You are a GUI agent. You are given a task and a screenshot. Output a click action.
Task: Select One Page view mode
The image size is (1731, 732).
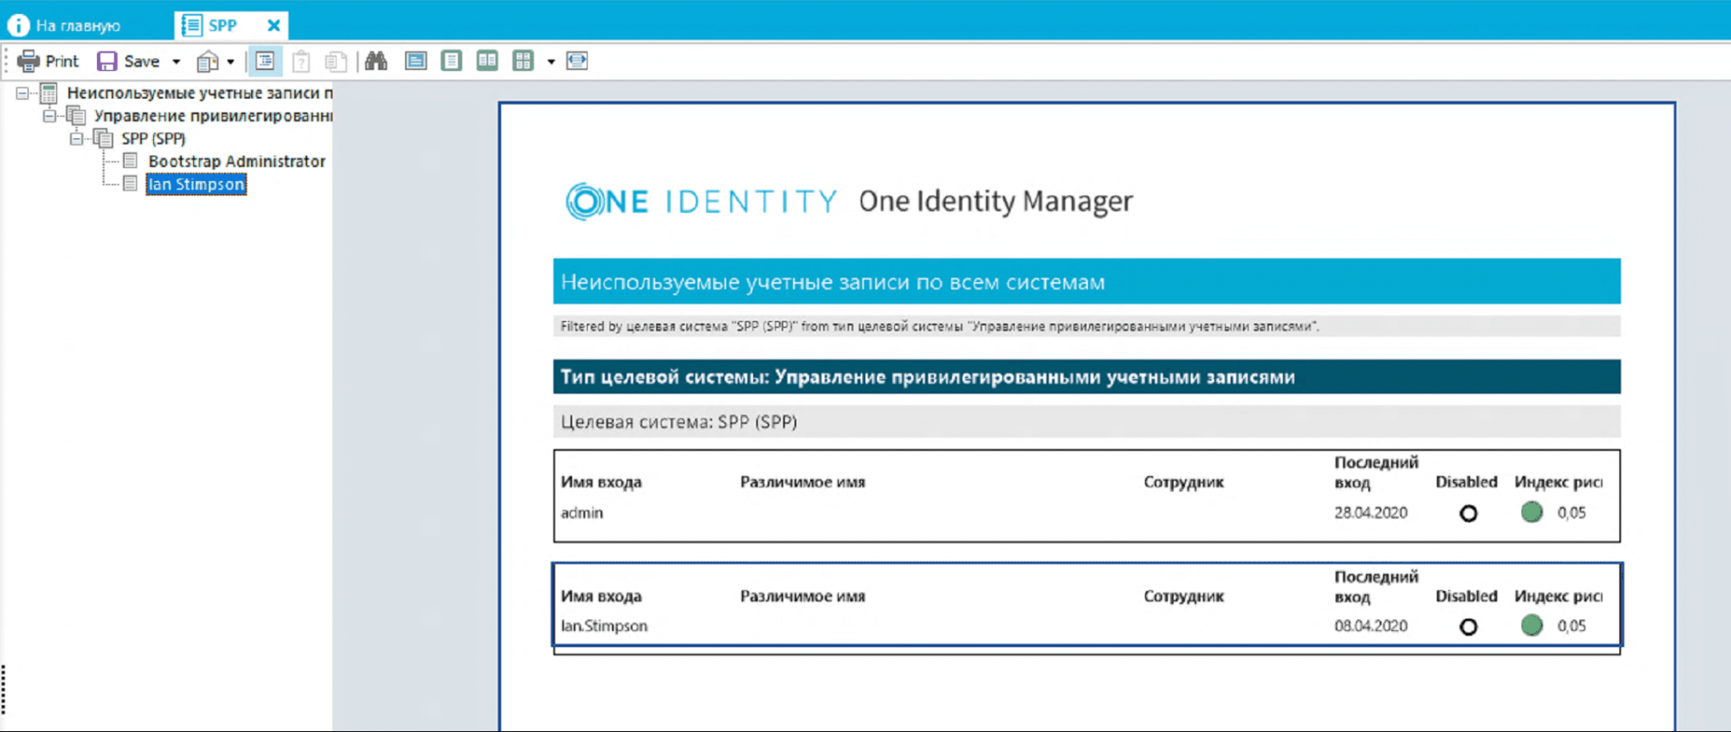coord(451,61)
